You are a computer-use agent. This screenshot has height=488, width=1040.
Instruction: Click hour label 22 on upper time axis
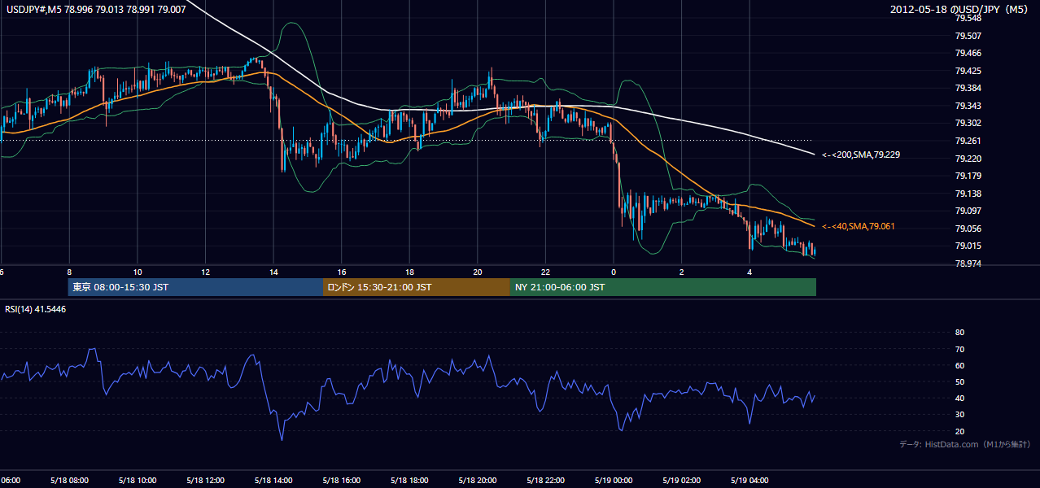546,272
